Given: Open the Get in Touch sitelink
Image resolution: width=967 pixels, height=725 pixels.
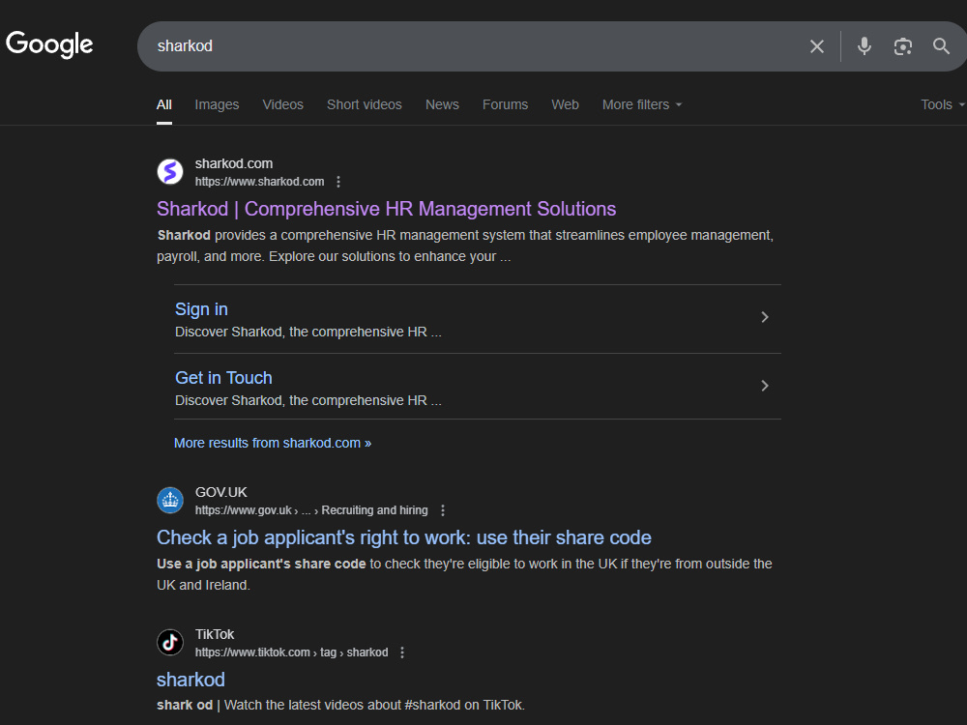Looking at the screenshot, I should coord(223,378).
